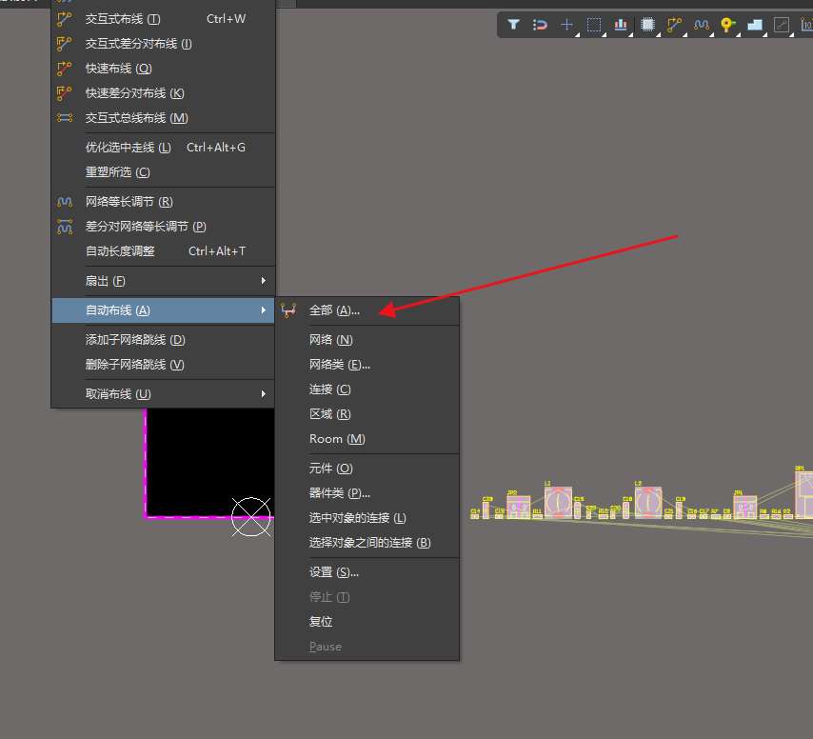Select 删除子网络跳线 (V)
813x739 pixels.
(x=163, y=365)
